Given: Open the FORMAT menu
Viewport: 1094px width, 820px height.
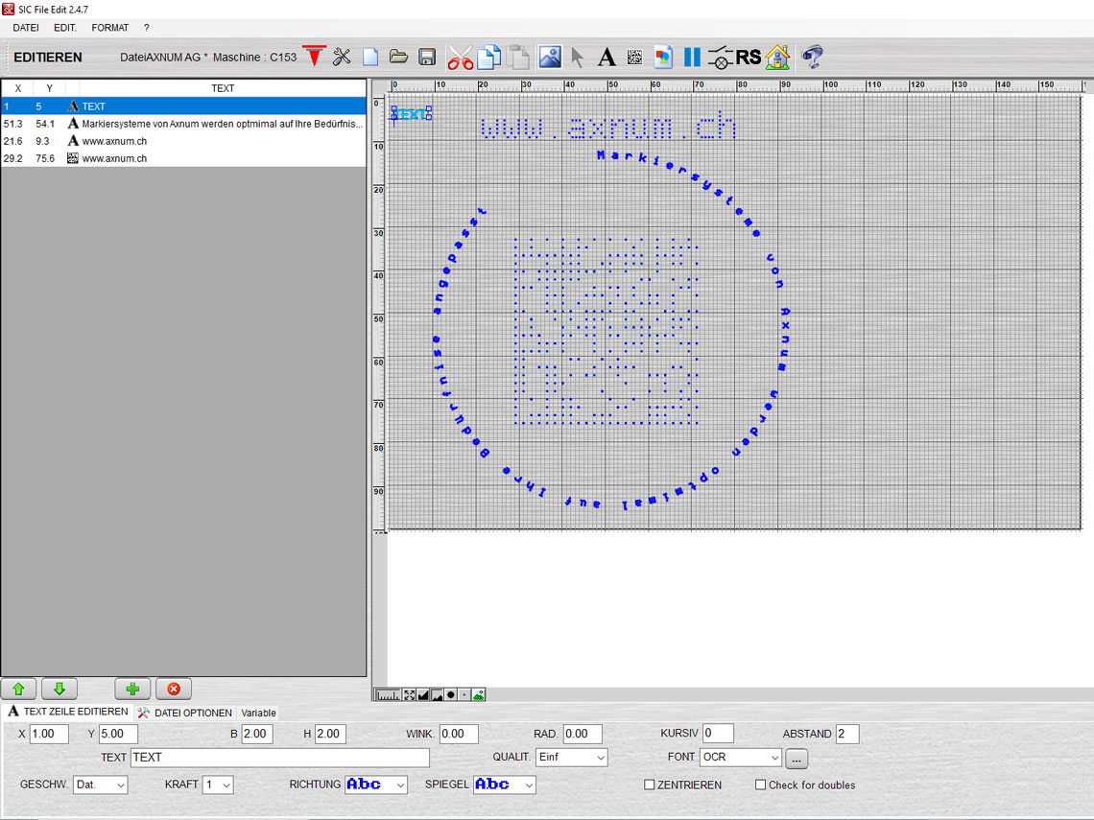Looking at the screenshot, I should tap(110, 28).
